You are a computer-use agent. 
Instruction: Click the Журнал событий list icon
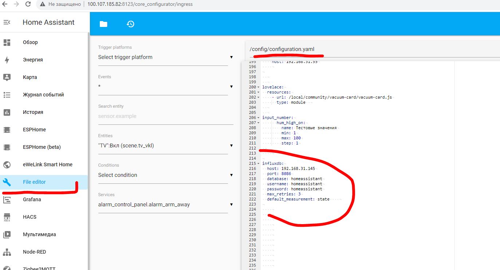click(7, 95)
